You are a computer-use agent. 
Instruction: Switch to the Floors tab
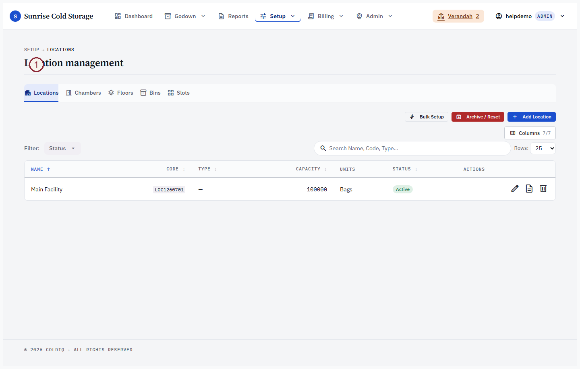(x=121, y=93)
